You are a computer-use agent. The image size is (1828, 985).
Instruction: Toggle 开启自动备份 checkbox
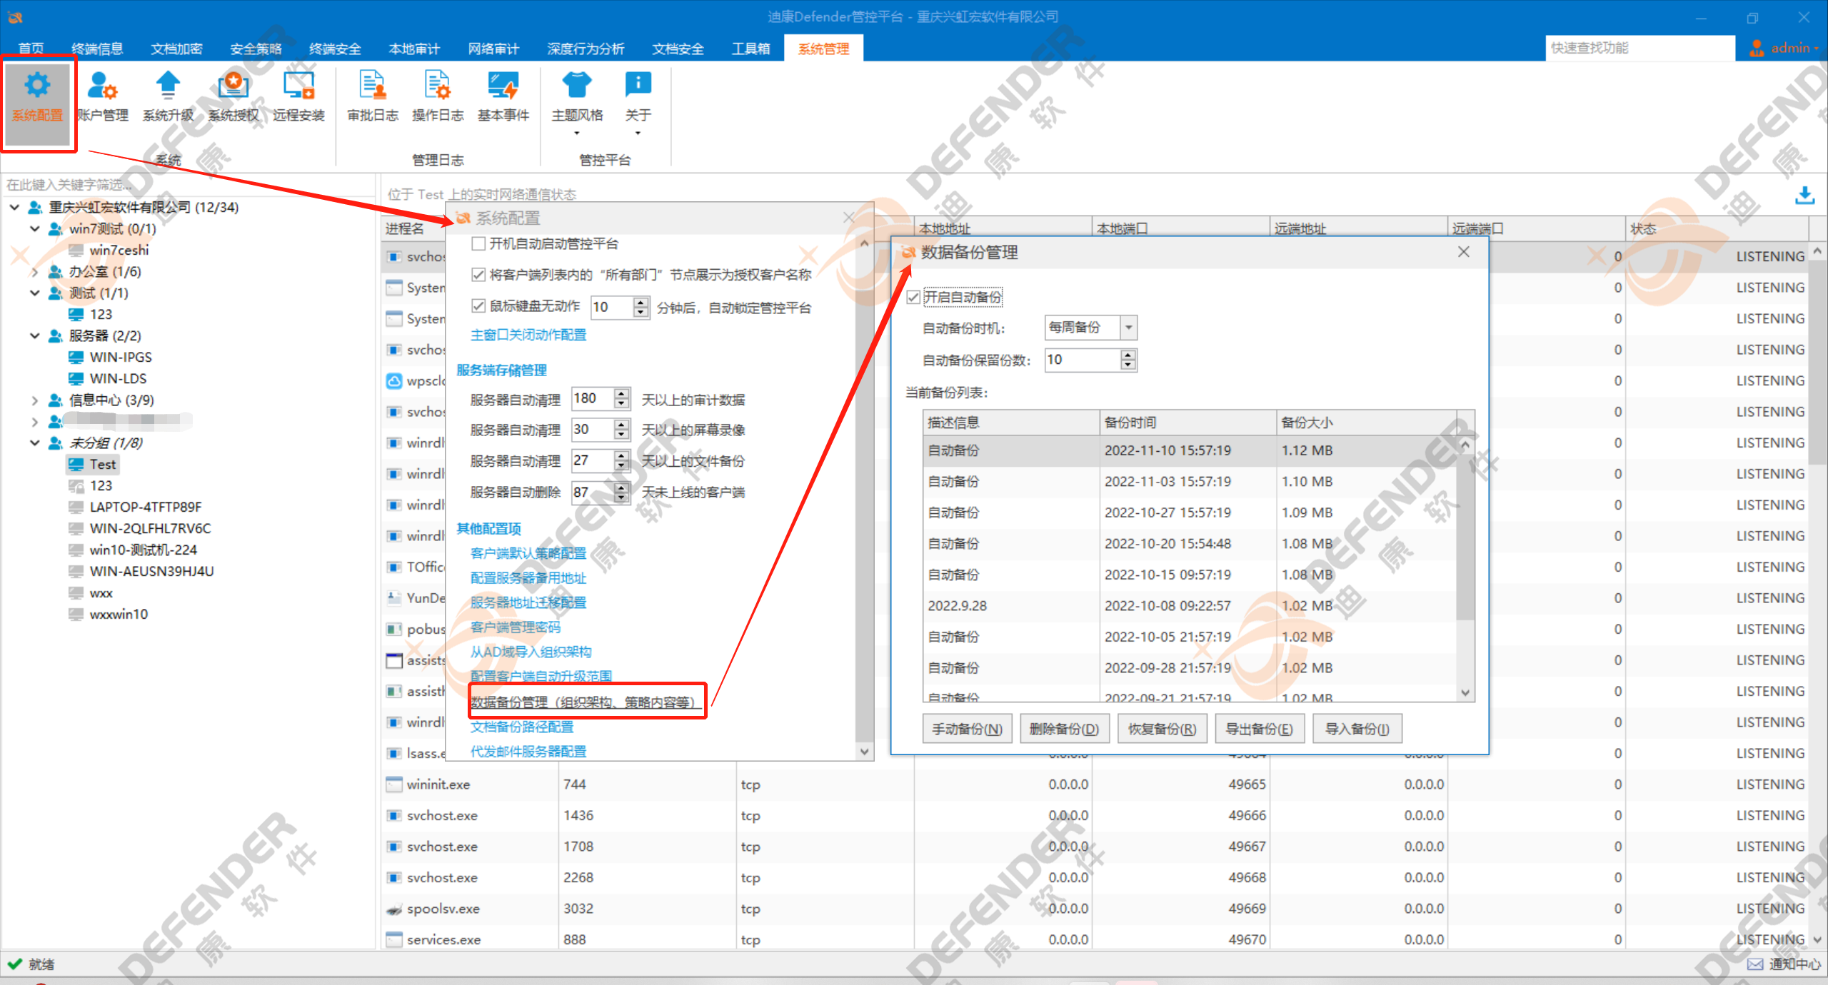(913, 297)
